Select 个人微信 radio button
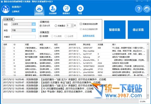Screen dimensions: 151x104 52,36
